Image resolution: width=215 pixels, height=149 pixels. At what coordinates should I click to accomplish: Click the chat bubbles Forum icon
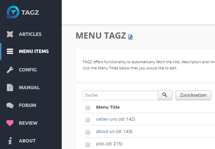[x=10, y=105]
